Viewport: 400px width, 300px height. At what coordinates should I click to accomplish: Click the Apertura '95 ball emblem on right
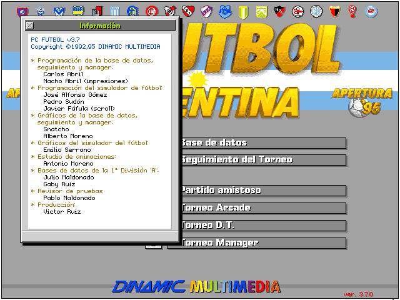[362, 102]
